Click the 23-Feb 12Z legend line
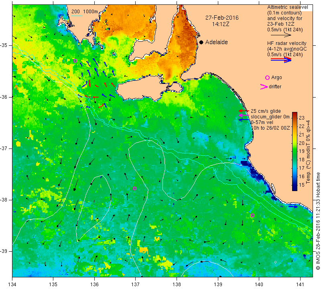 coord(281,24)
